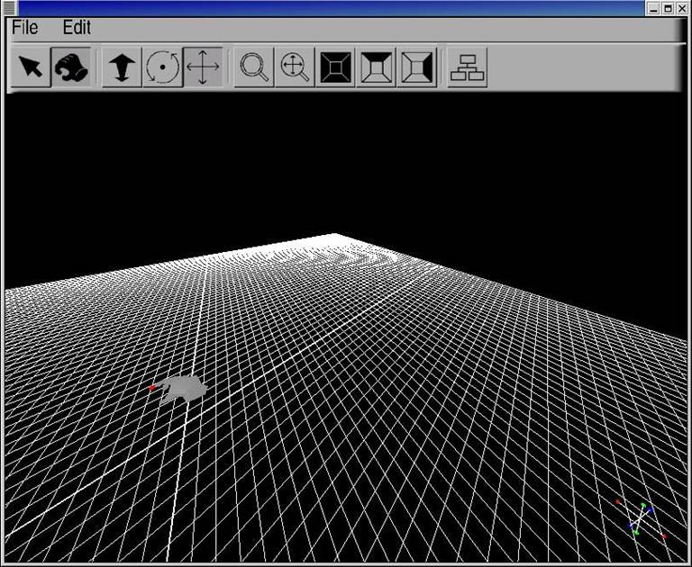Pick the four-way pan tool
The image size is (692, 567).
[x=203, y=67]
